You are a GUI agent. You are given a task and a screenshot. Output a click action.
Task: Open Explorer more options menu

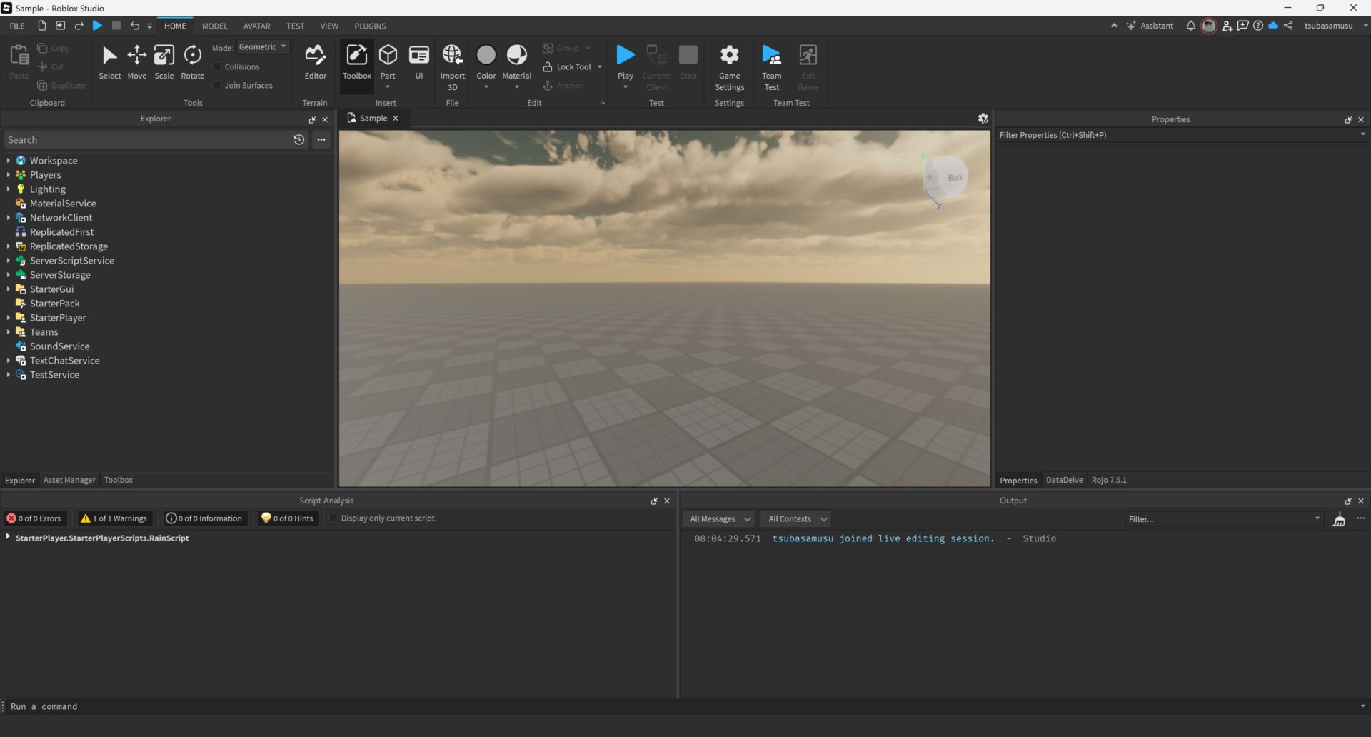321,140
